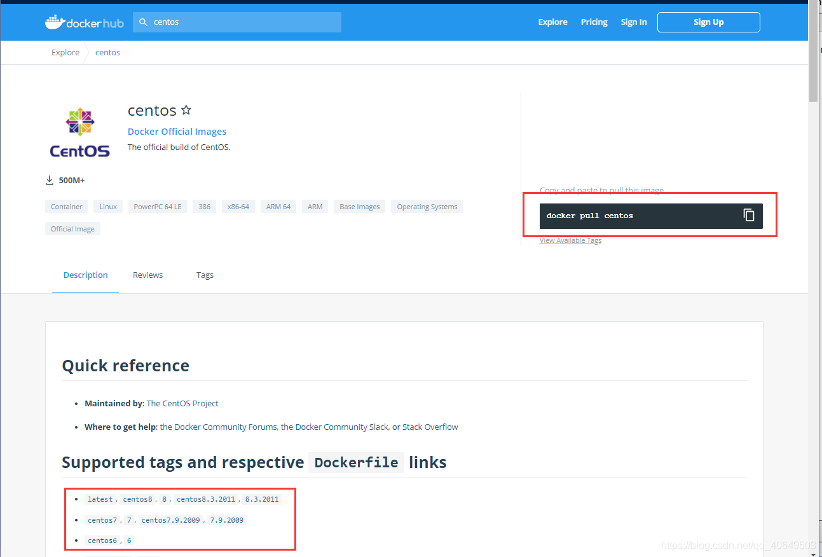This screenshot has width=822, height=557.
Task: Click the Docker Hub whale logo
Action: pos(85,22)
